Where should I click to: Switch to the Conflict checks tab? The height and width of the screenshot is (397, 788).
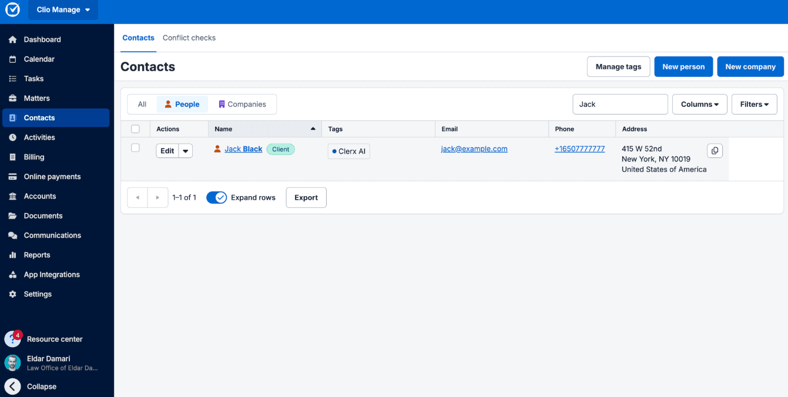click(189, 37)
